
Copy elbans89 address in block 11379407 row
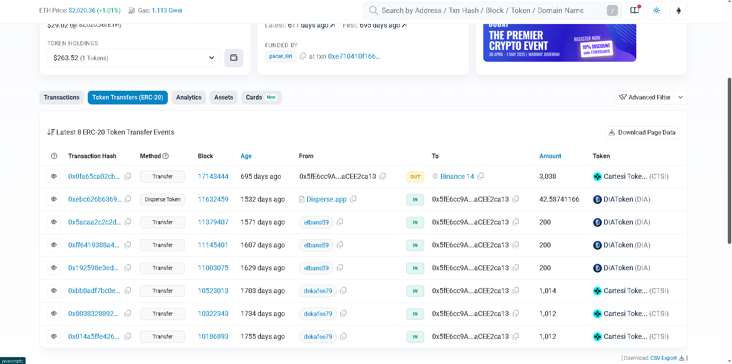[x=340, y=222]
